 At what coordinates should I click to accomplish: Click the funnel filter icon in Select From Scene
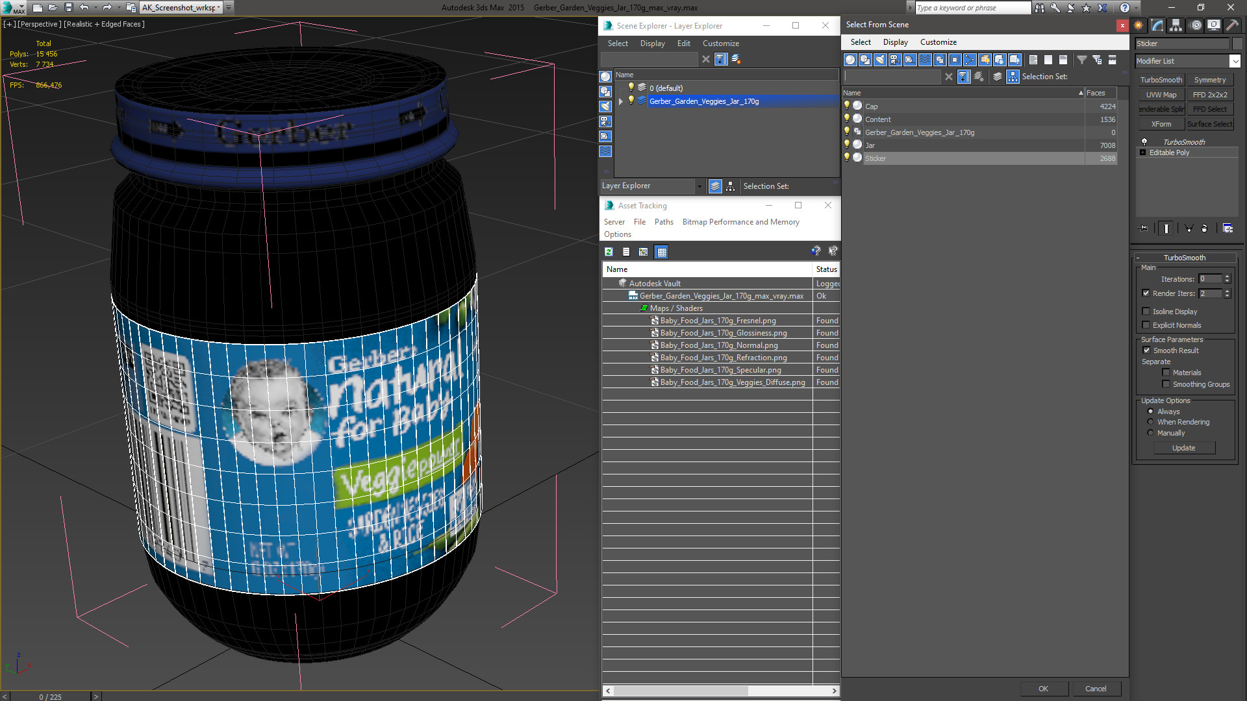point(1082,60)
